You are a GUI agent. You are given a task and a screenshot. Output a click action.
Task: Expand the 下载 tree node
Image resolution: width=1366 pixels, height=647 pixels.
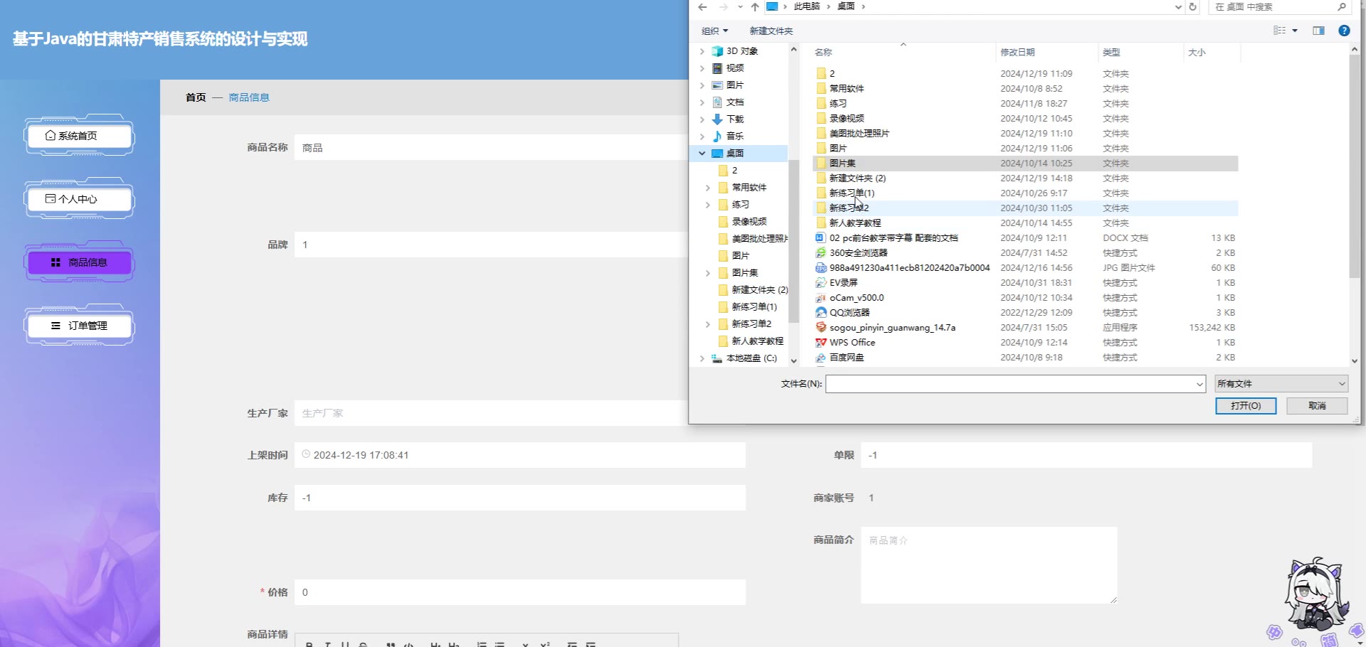point(702,119)
